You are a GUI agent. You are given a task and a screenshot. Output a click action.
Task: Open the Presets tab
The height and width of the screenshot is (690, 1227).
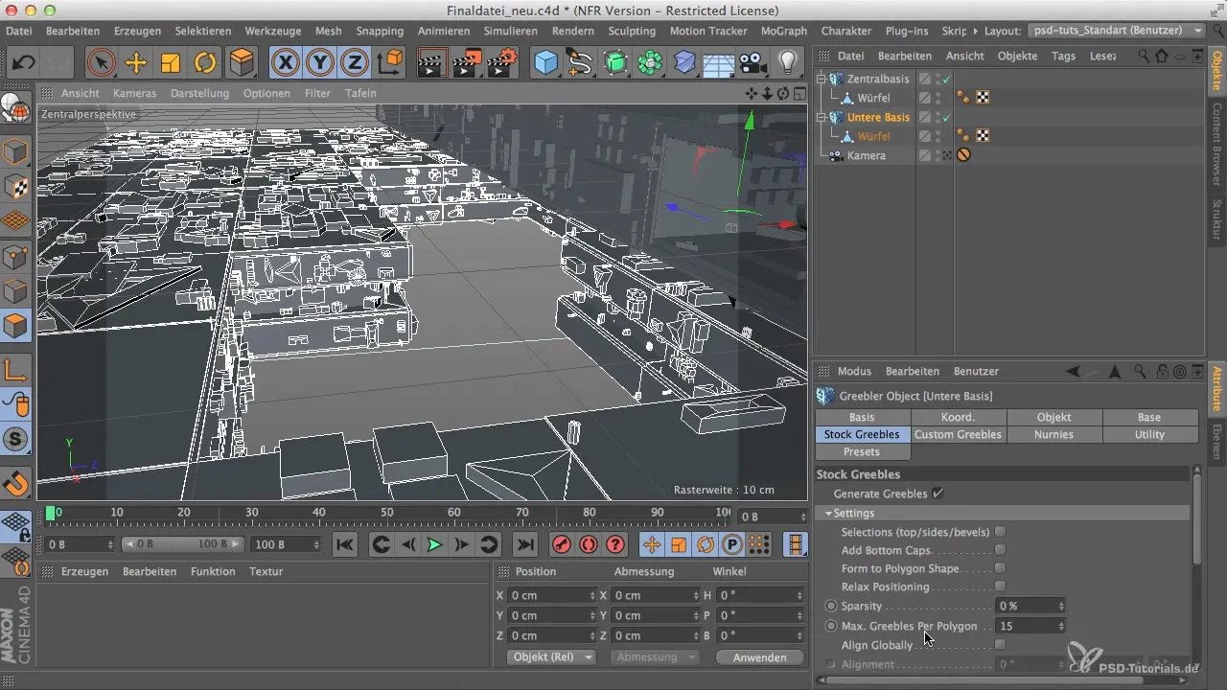[x=862, y=451]
